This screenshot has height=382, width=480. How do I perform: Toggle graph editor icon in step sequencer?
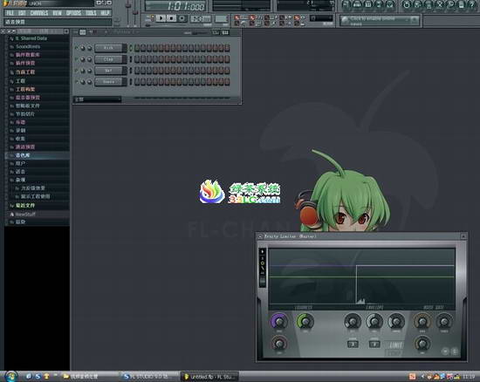click(216, 32)
